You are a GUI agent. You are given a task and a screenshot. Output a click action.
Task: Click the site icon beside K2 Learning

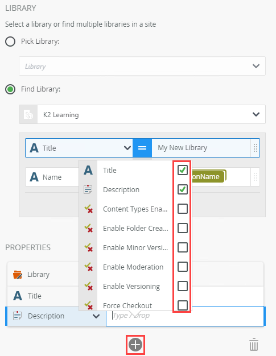pyautogui.click(x=28, y=114)
